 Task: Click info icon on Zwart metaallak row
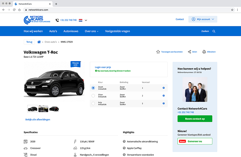pos(164,88)
